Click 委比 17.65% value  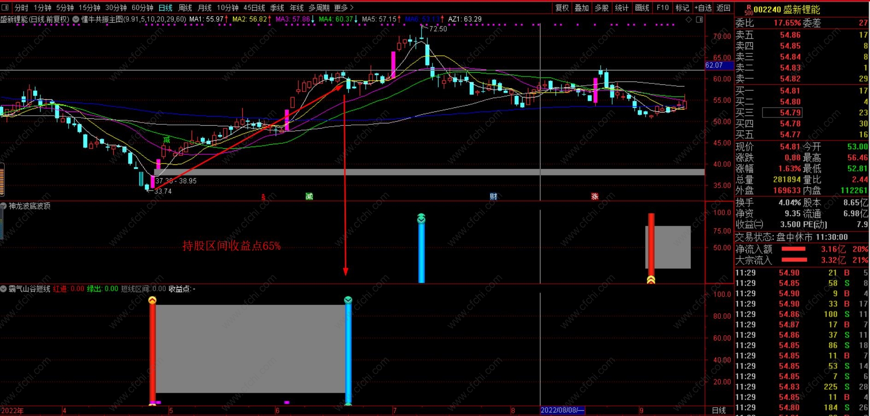787,23
